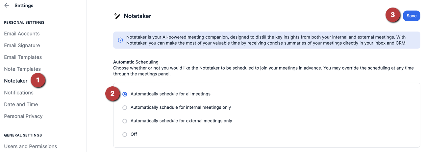Select external meetings only scheduling option
The height and width of the screenshot is (152, 424).
click(x=125, y=121)
